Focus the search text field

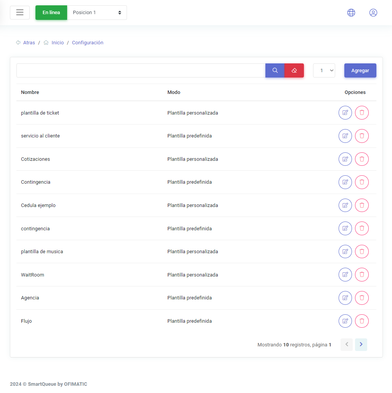[141, 71]
